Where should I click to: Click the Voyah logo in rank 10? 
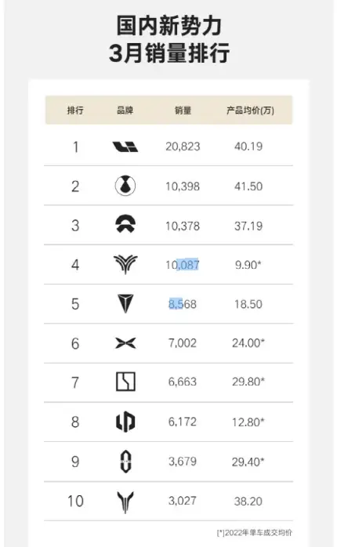click(x=125, y=502)
